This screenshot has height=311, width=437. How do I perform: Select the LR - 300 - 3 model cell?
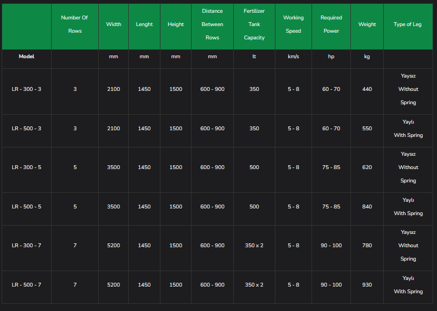click(x=27, y=89)
